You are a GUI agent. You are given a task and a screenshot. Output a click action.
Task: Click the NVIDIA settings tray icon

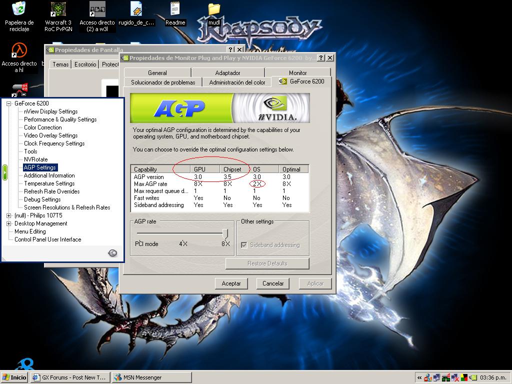pyautogui.click(x=473, y=378)
